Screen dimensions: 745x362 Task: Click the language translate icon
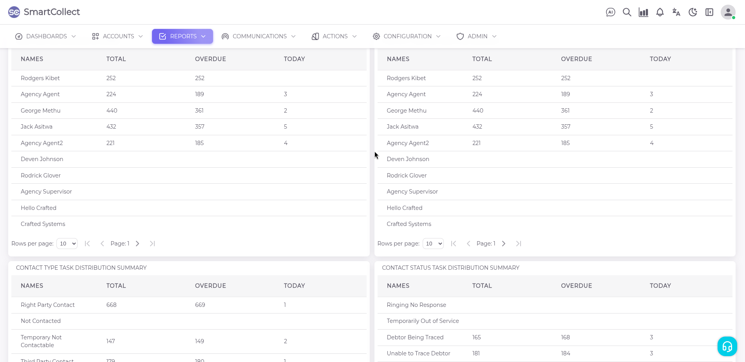(x=676, y=13)
